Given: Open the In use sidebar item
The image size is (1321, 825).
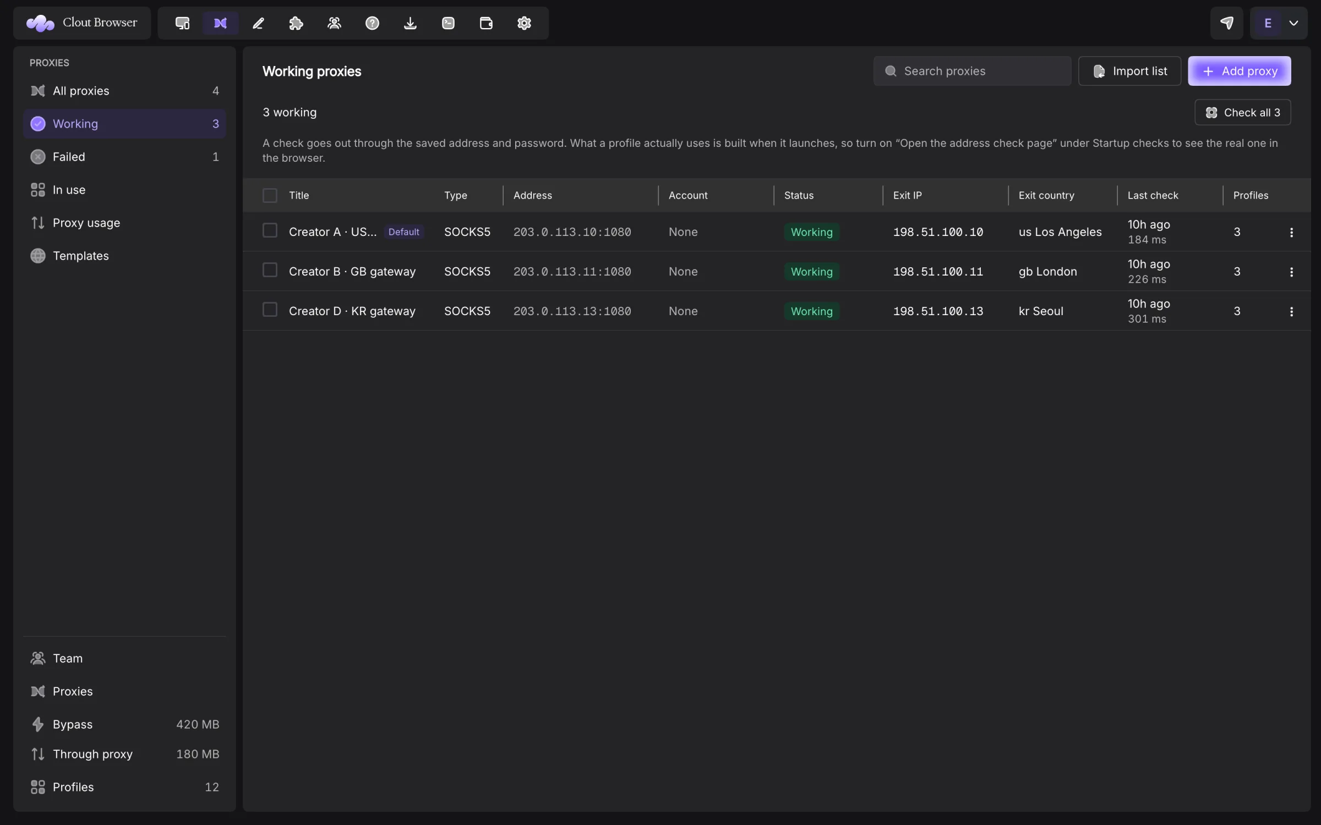Looking at the screenshot, I should click(124, 190).
